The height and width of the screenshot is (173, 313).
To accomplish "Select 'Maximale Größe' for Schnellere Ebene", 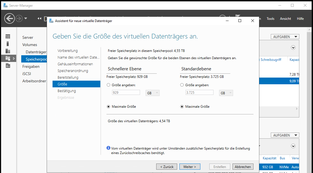I will 108,107.
